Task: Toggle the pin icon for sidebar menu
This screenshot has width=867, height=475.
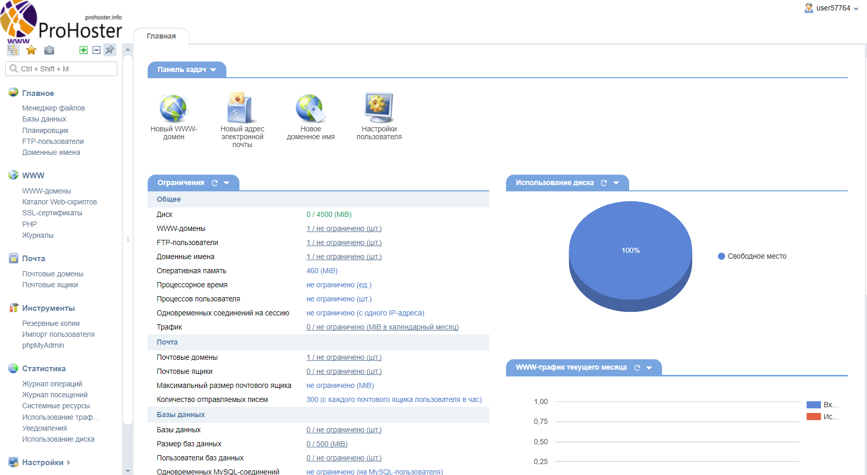Action: pos(110,50)
